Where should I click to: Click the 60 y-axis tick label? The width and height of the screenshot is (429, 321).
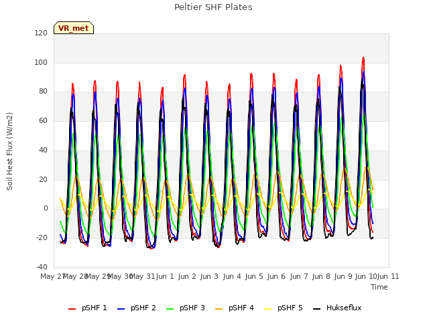[43, 120]
